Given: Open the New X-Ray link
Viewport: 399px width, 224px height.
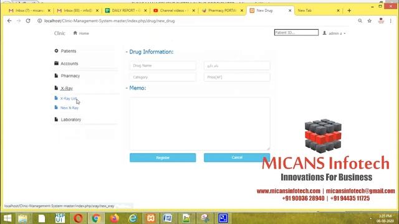Looking at the screenshot, I should [69, 108].
